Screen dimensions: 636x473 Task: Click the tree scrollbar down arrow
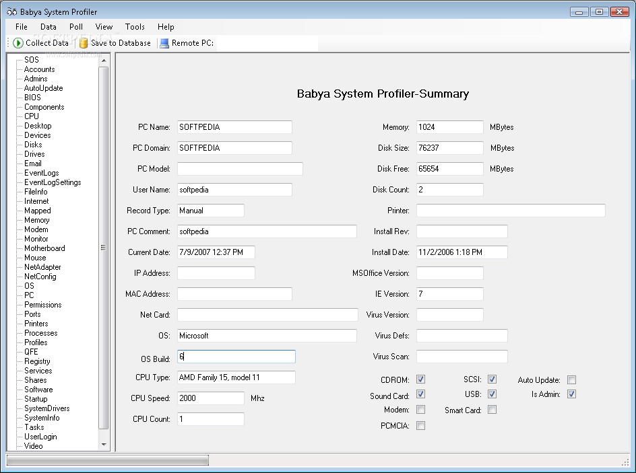104,444
